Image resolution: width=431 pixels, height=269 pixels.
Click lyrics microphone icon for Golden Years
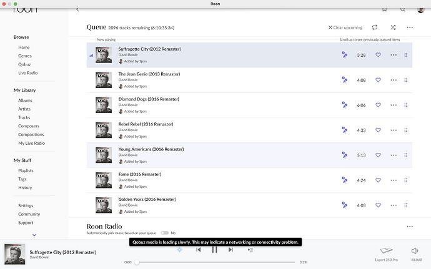(344, 205)
